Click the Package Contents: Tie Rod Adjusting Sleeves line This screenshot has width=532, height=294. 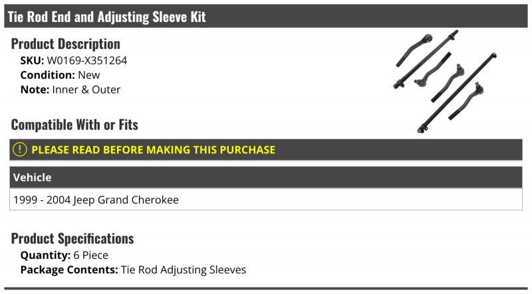pyautogui.click(x=133, y=269)
